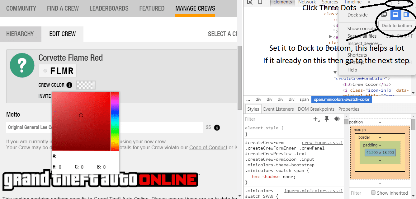The height and width of the screenshot is (199, 416).
Task: Open the DevTools three-dots menu
Action: point(399,2)
